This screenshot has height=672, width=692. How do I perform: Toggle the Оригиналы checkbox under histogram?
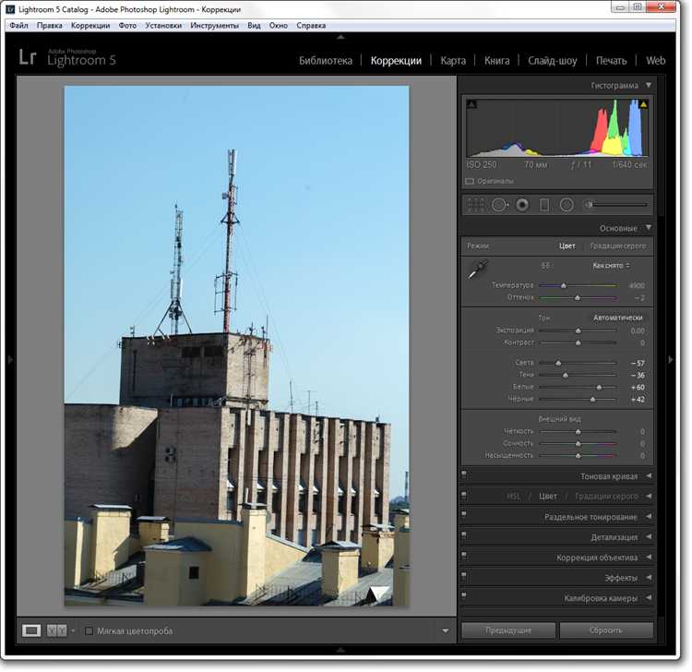tap(470, 181)
